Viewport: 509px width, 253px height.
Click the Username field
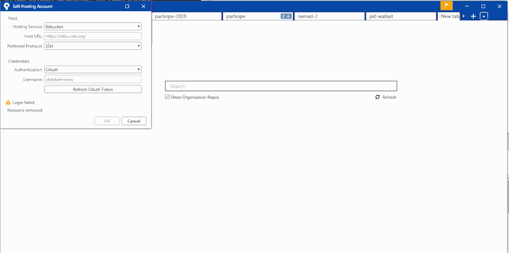(x=93, y=79)
